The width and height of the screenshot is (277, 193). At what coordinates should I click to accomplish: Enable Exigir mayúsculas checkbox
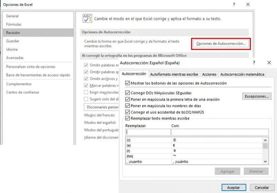pos(86,92)
